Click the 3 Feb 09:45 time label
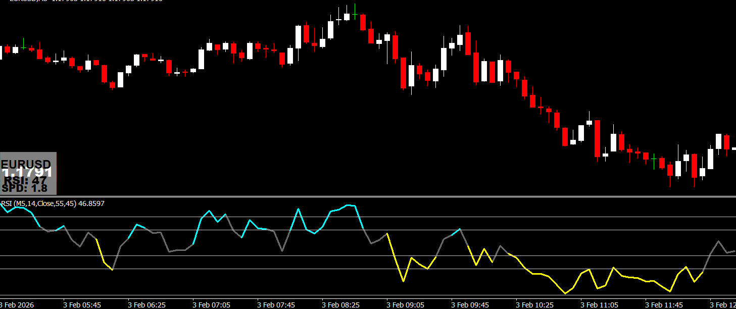This screenshot has height=309, width=736. 470,304
